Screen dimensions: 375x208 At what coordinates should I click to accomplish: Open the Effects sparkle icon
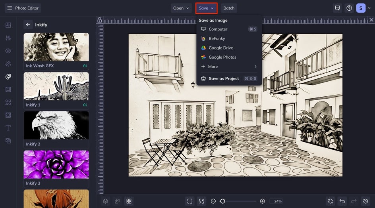[8, 64]
